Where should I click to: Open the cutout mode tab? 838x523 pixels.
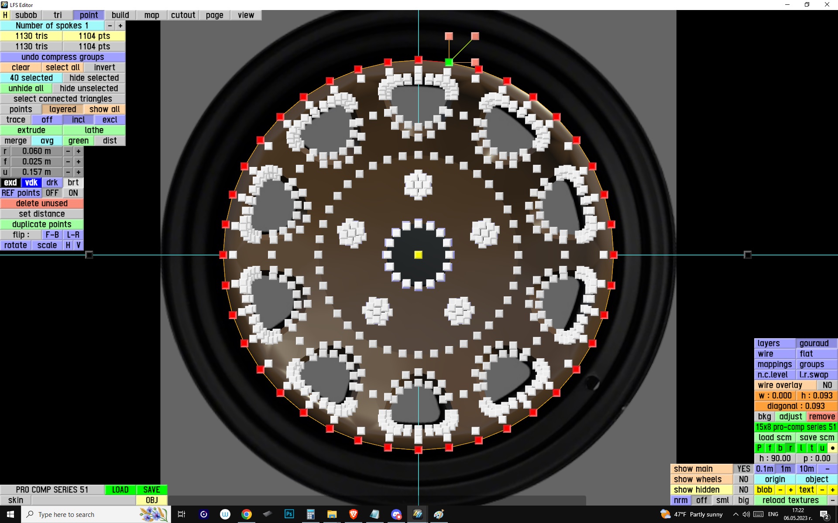coord(183,15)
